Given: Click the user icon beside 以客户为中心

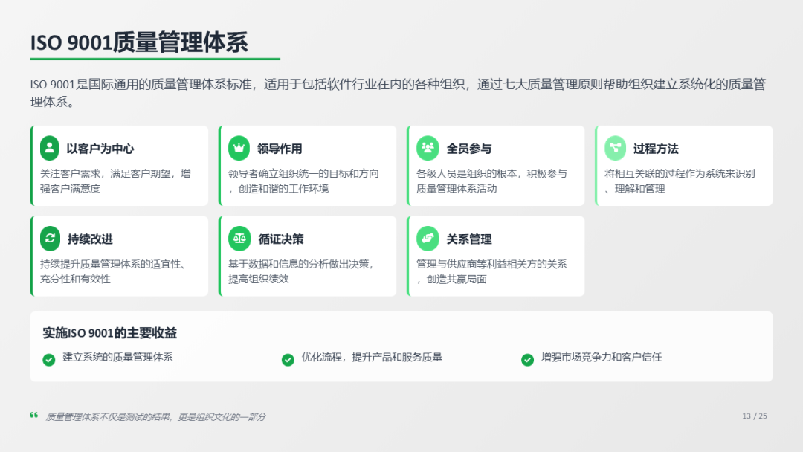Looking at the screenshot, I should point(50,148).
